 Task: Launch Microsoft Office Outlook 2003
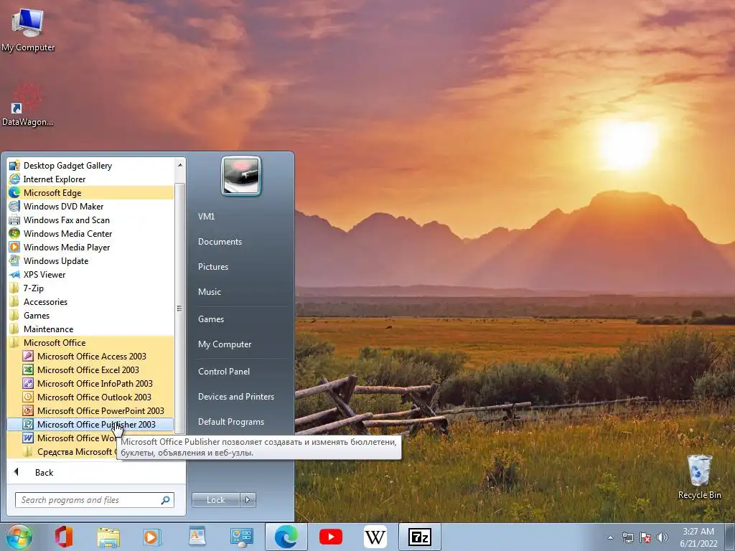(90, 397)
